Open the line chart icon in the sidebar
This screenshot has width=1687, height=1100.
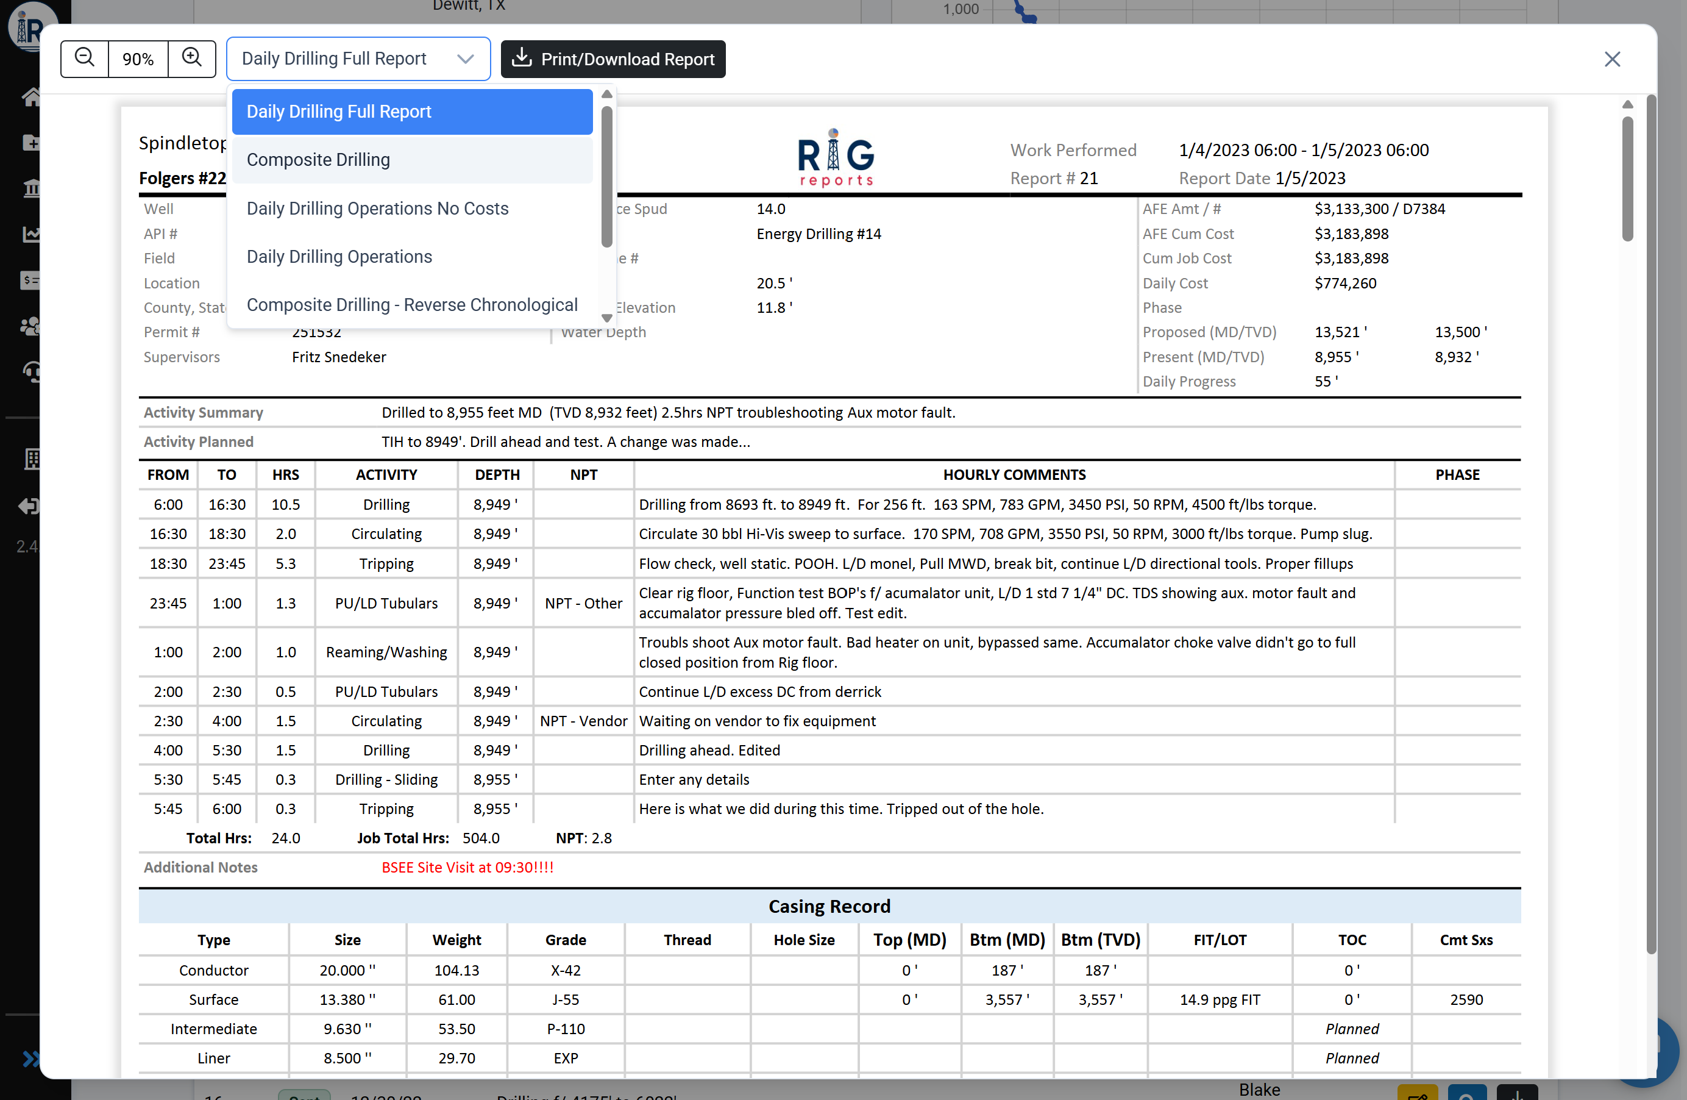pos(31,234)
